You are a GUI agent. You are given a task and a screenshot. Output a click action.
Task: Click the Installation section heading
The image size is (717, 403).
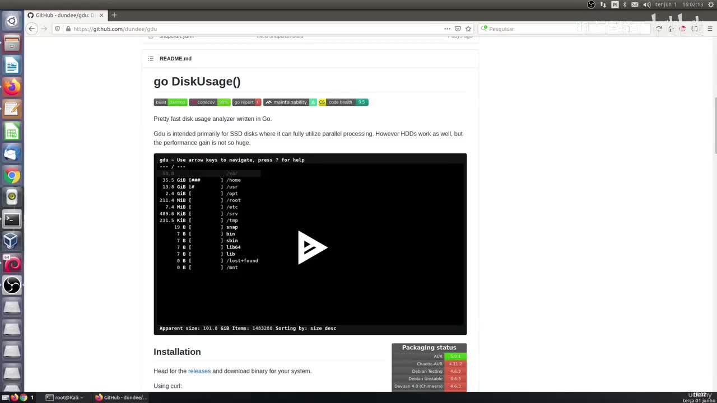(x=177, y=352)
